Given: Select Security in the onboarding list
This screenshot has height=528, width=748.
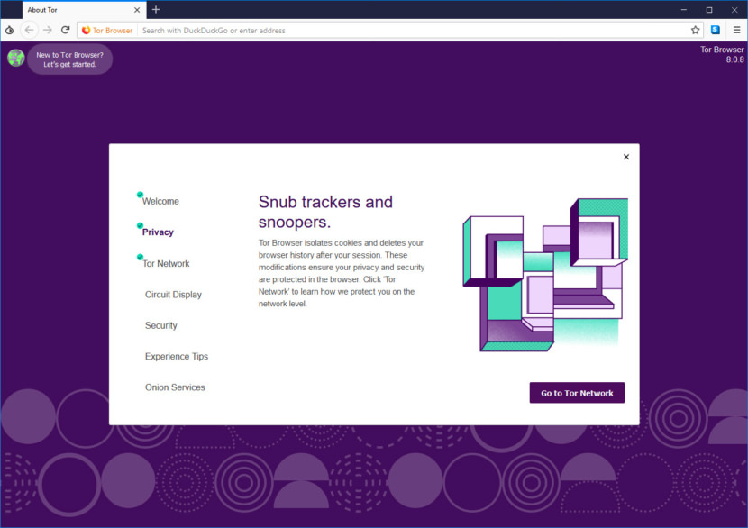Looking at the screenshot, I should pyautogui.click(x=160, y=326).
